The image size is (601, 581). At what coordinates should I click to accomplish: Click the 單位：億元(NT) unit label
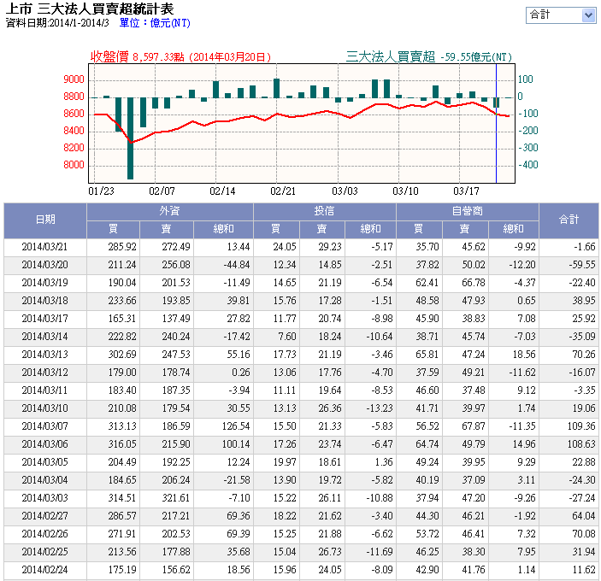(x=155, y=23)
